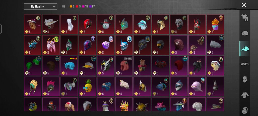
Task: Select the french fries hat item
Action: click(x=215, y=24)
